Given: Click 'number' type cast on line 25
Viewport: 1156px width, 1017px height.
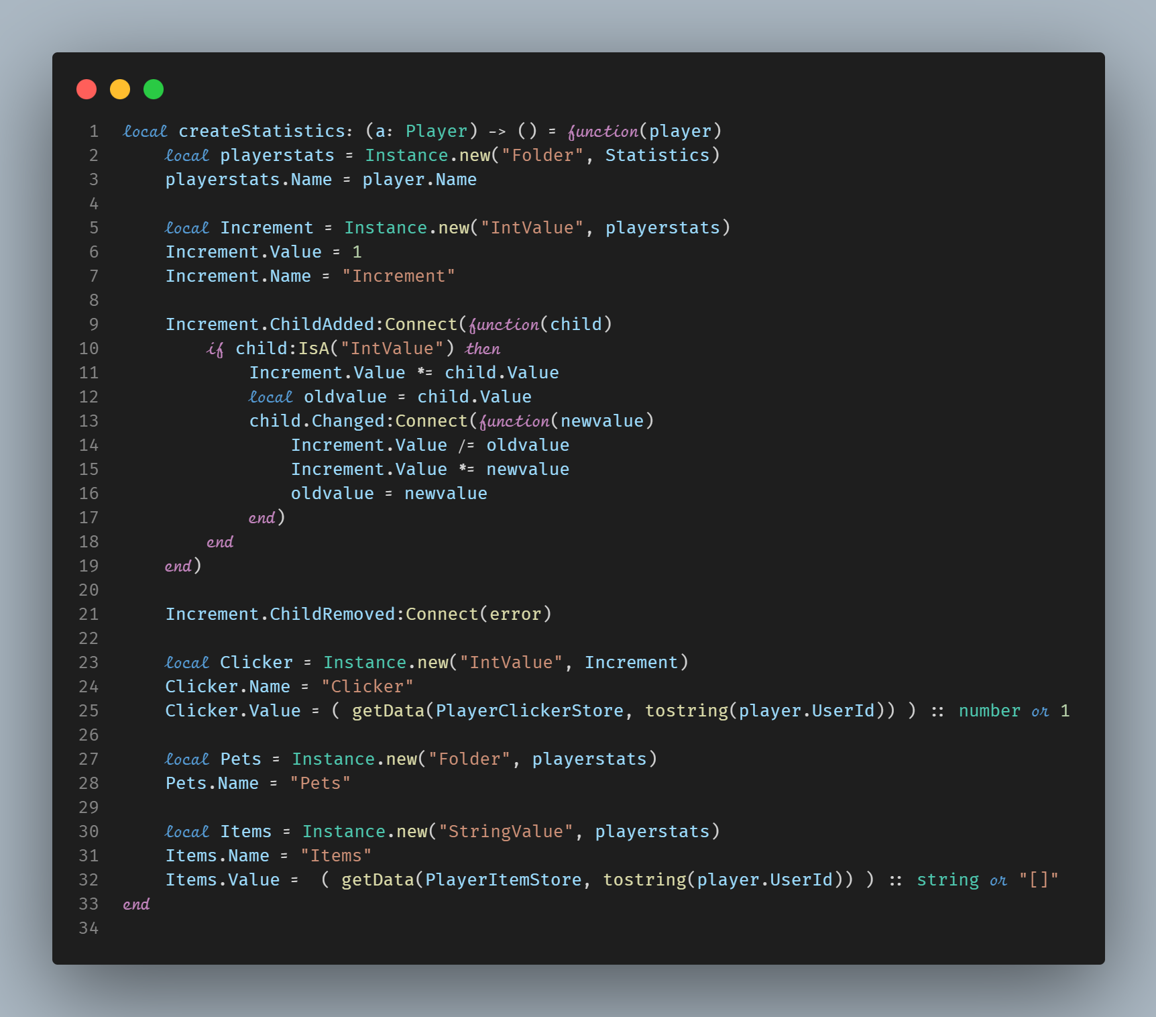Looking at the screenshot, I should click(989, 710).
